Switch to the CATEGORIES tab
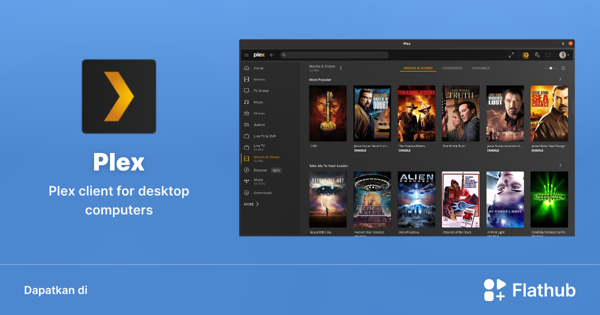 click(452, 68)
